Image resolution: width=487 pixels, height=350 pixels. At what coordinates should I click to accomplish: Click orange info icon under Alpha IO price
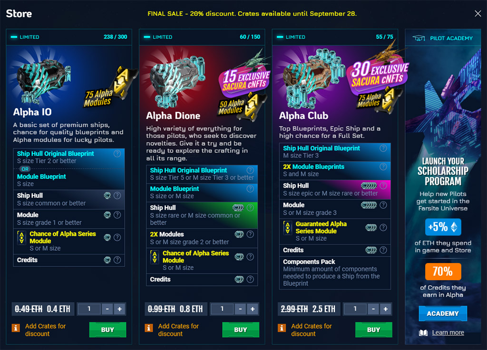[16, 328]
